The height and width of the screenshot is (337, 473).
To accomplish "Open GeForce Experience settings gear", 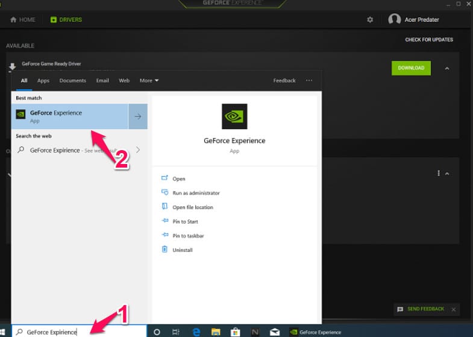I will pyautogui.click(x=370, y=20).
